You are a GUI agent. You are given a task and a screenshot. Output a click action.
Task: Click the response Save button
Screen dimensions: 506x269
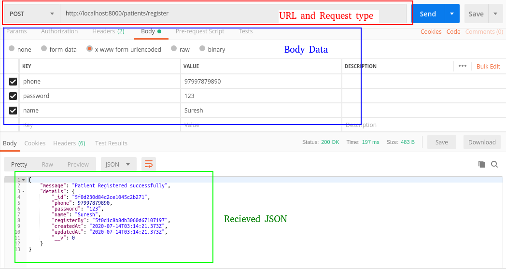tap(441, 142)
